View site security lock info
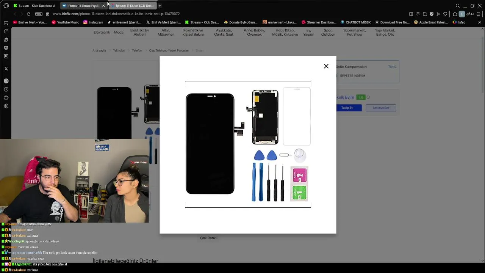Viewport: 485px width, 273px height. pos(47,14)
